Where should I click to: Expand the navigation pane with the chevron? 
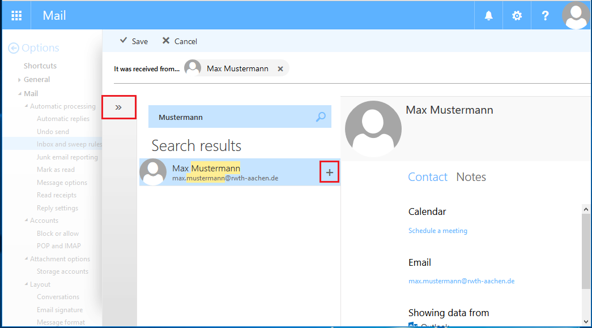118,106
